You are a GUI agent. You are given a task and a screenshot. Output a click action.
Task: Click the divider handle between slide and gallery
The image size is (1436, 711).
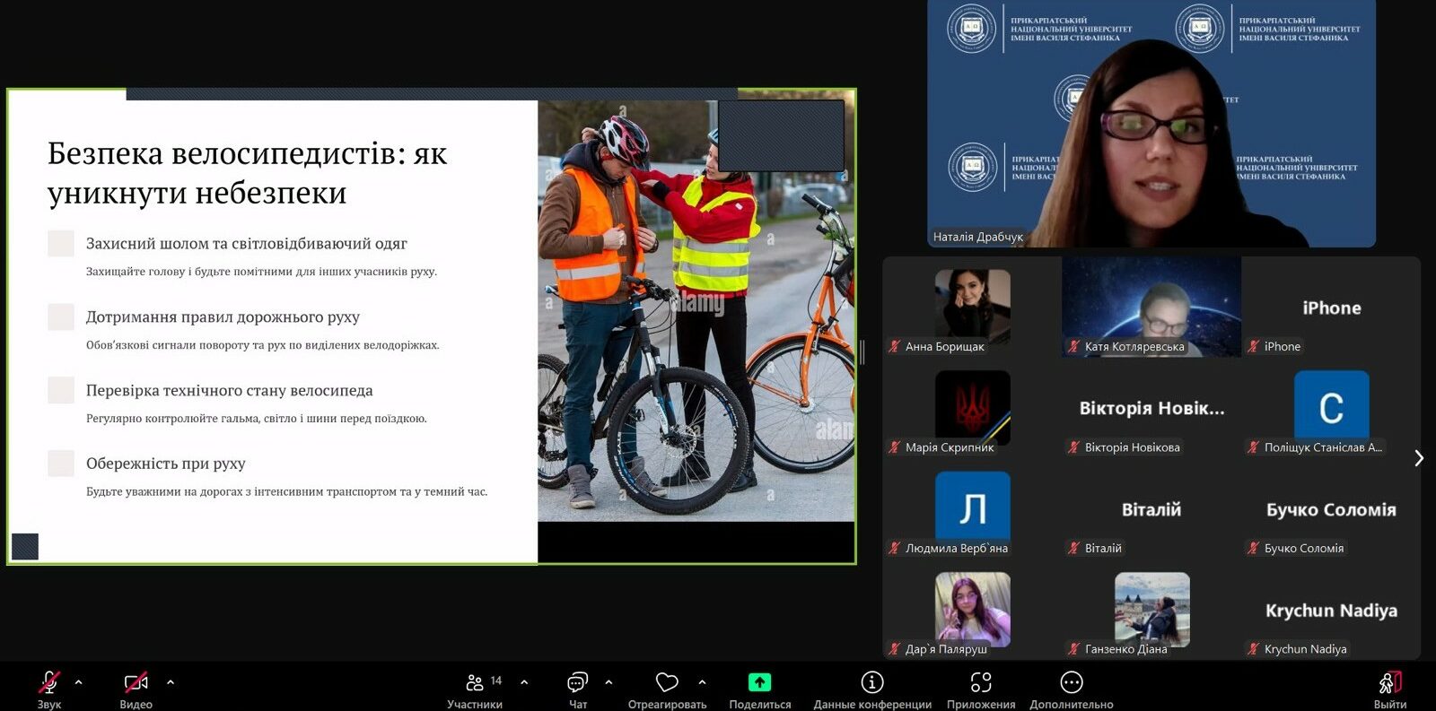(862, 352)
